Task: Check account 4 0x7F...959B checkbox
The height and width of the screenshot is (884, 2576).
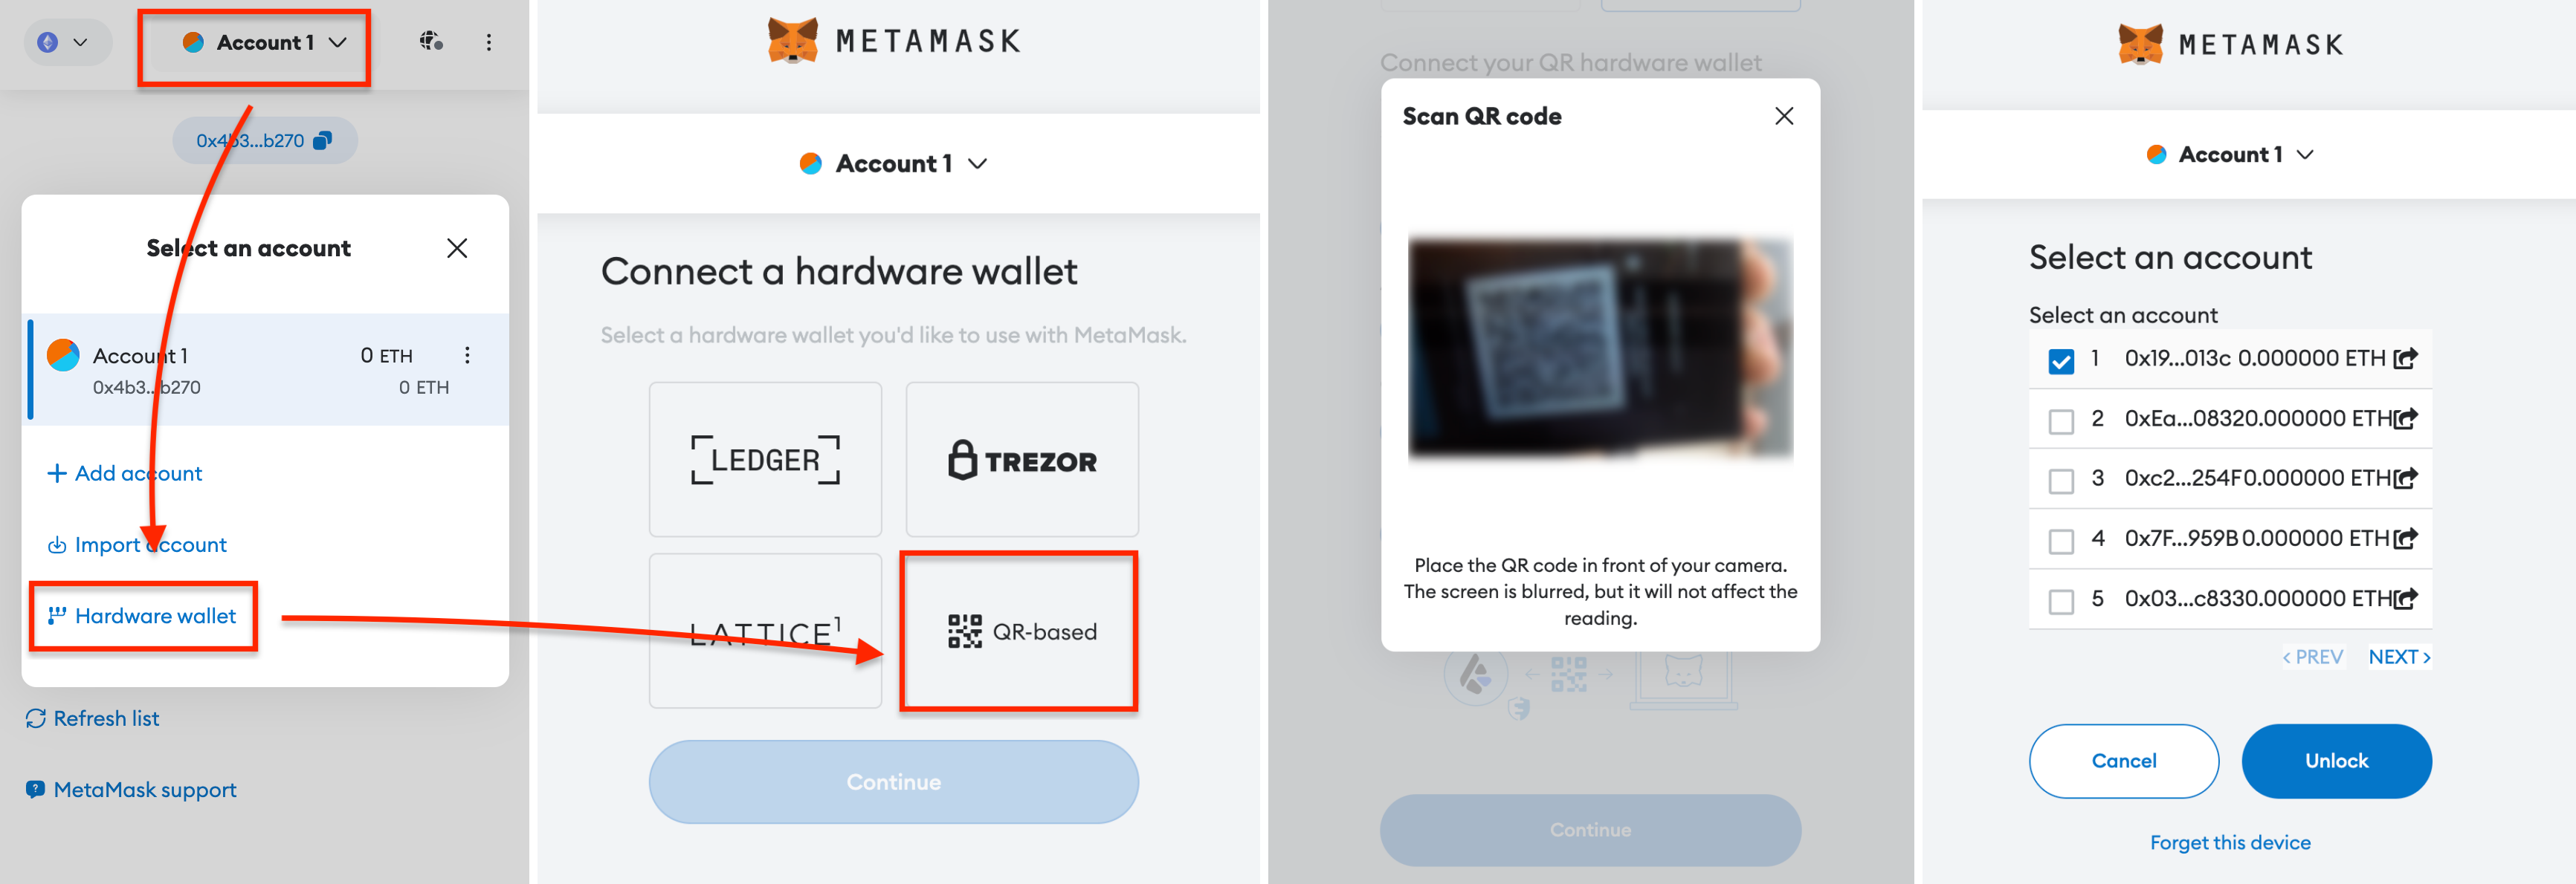Action: [x=2061, y=542]
